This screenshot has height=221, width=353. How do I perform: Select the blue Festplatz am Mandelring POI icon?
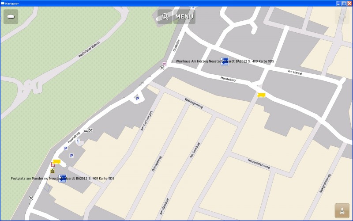point(63,179)
